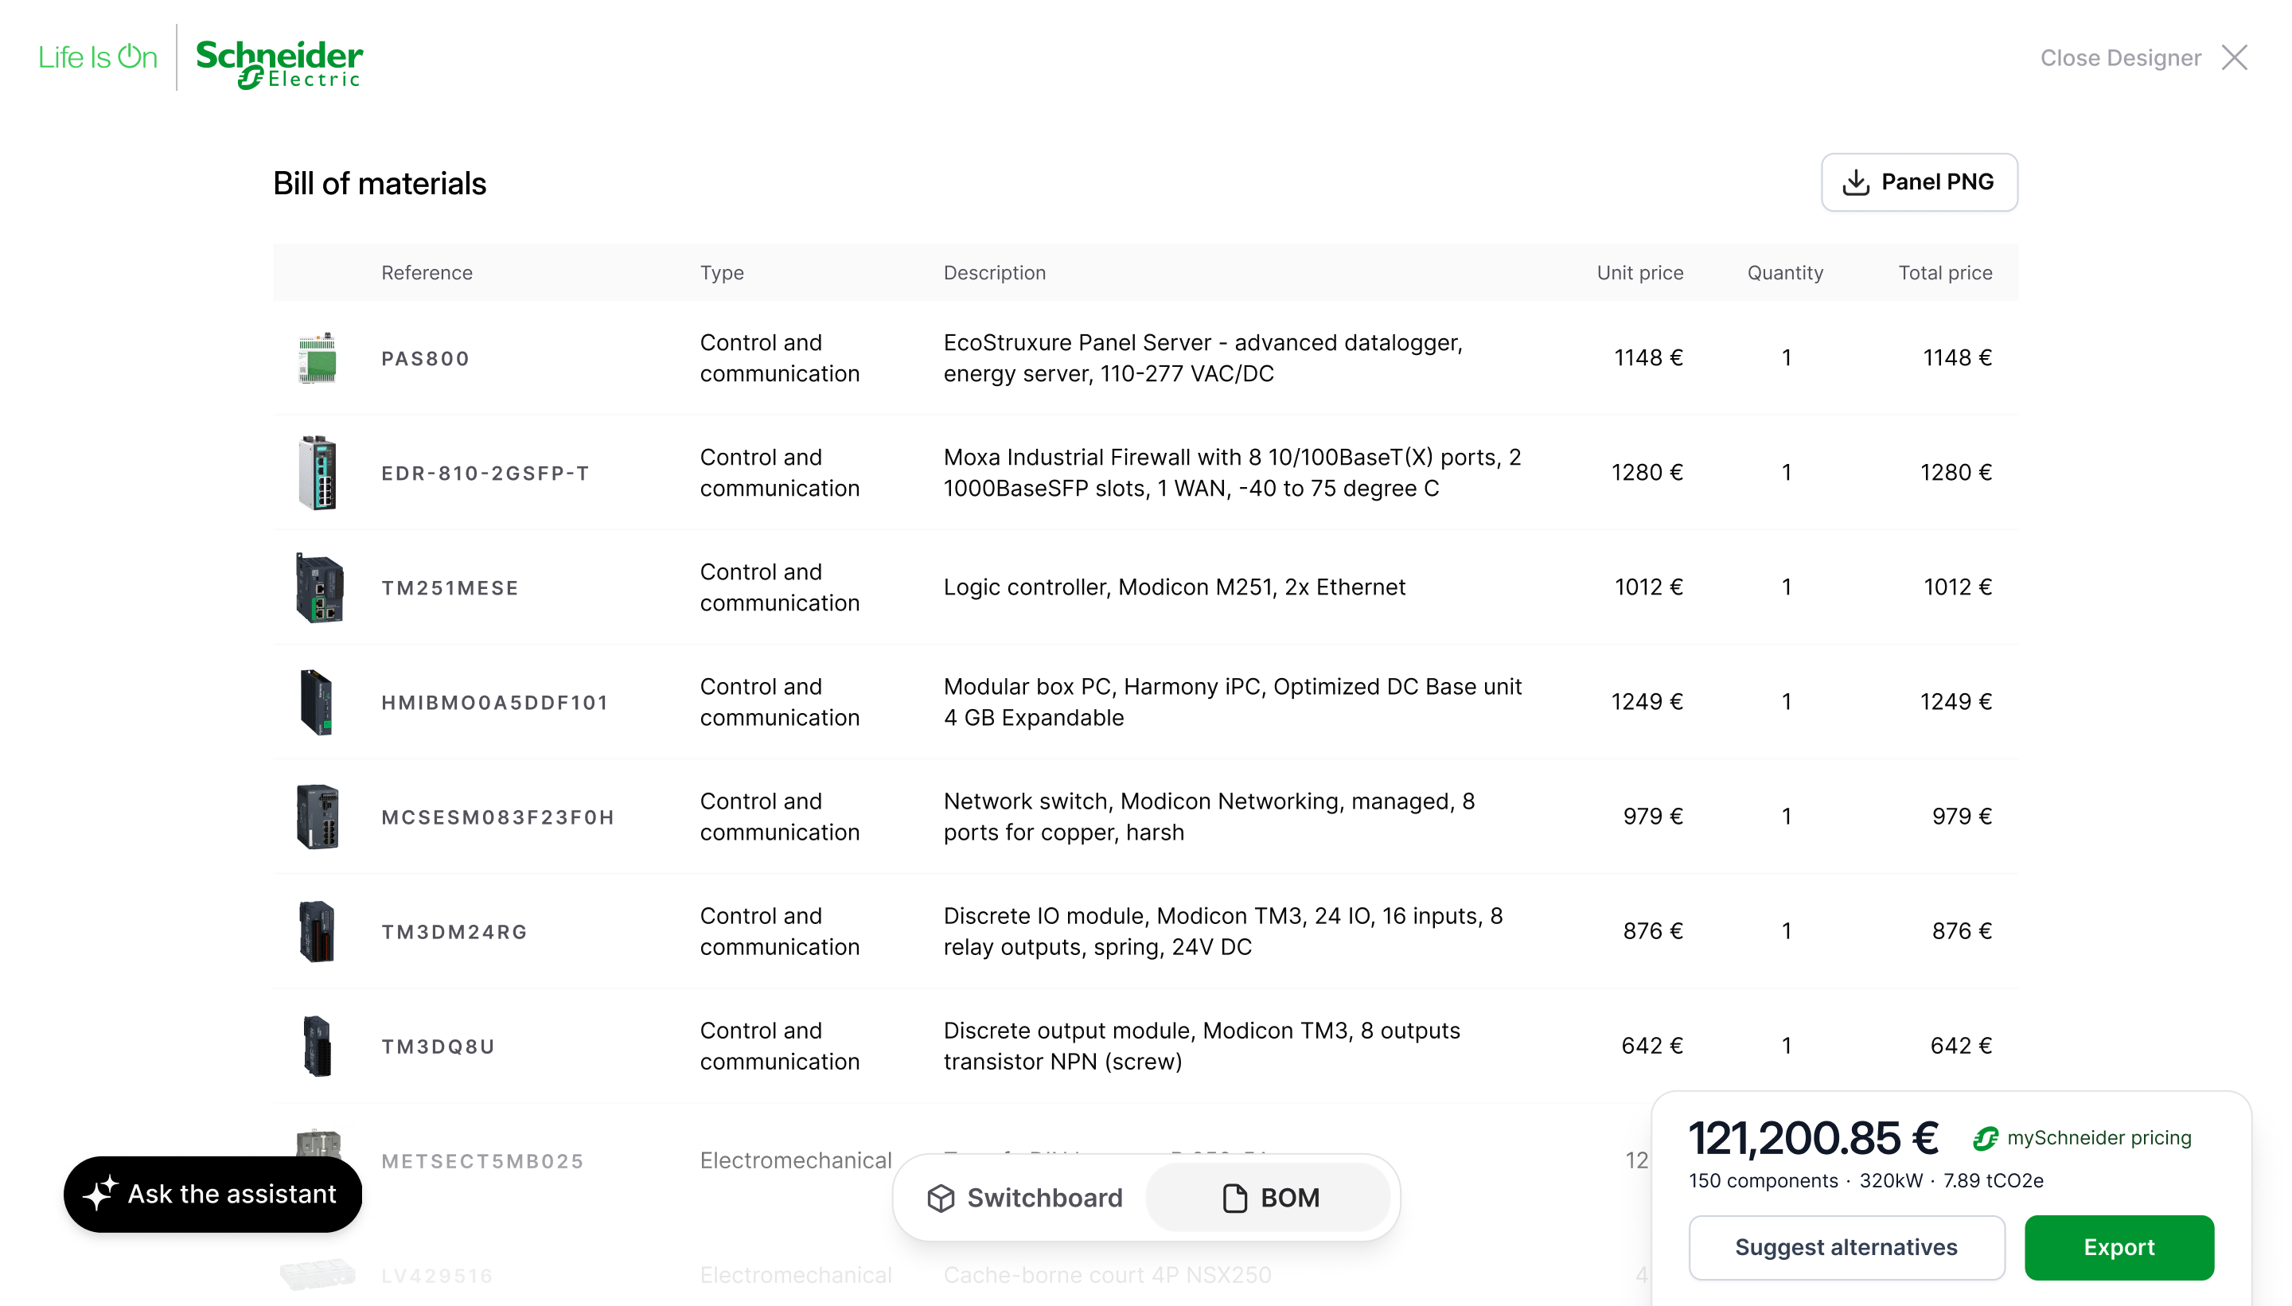The height and width of the screenshot is (1306, 2292).
Task: Open the TM3DQ8U product thumbnail
Action: click(x=318, y=1047)
